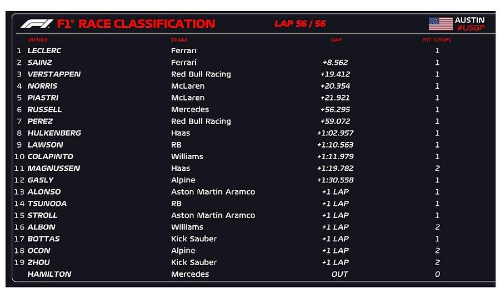Click the F1 logo icon
Screen dimensions: 500x299
click(x=37, y=24)
